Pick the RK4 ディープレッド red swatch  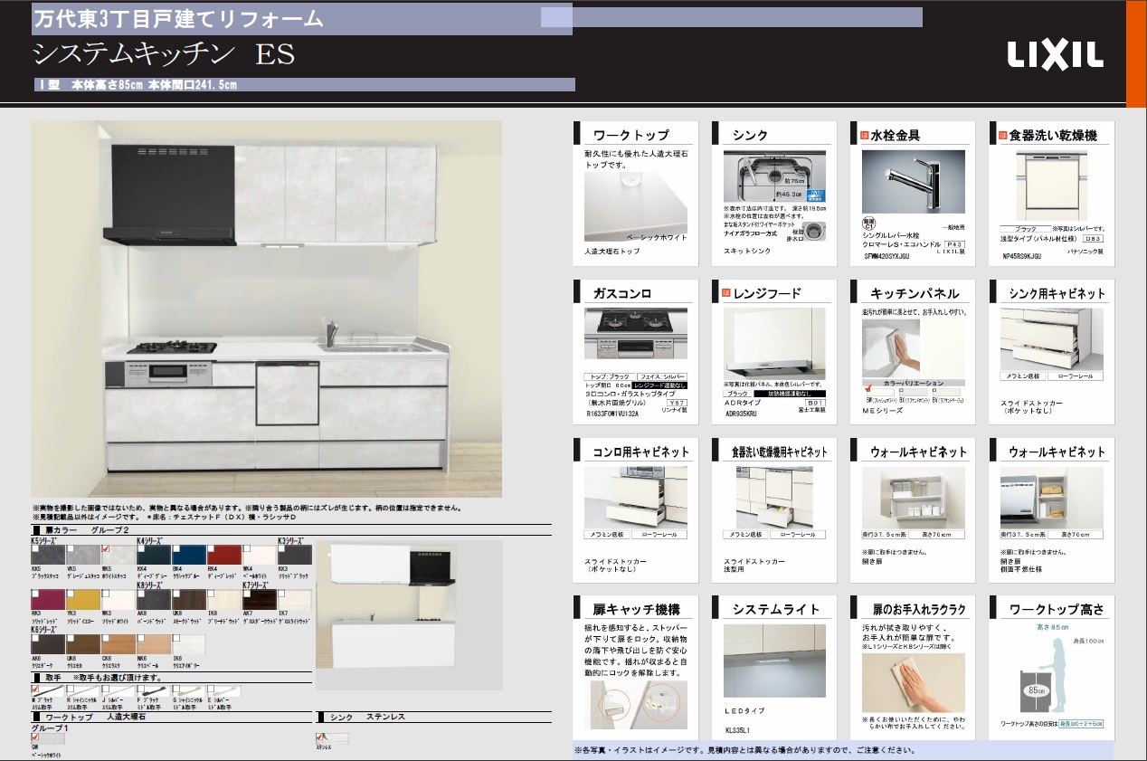click(224, 555)
